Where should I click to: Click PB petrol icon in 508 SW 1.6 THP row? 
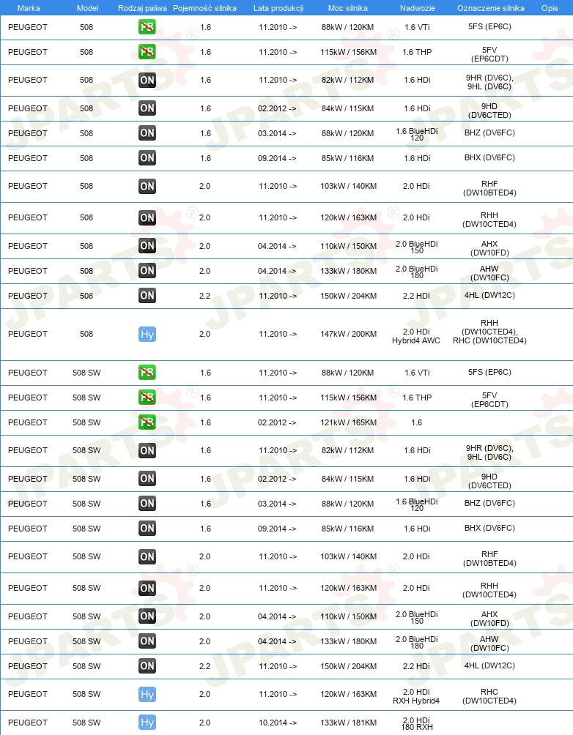tap(147, 397)
